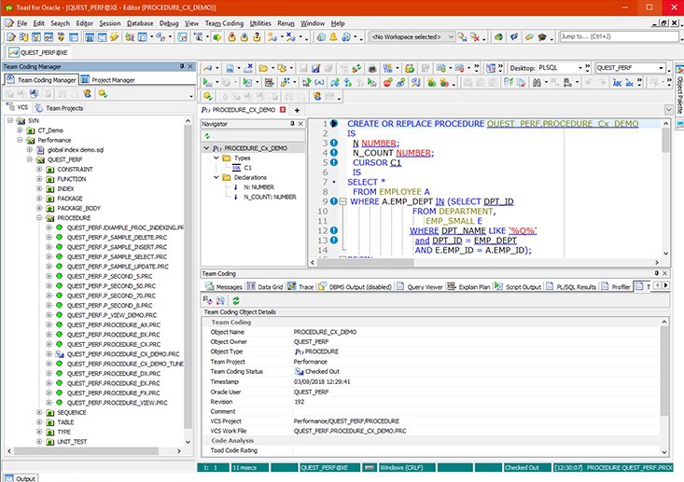684x482 pixels.
Task: Click the QUEST_PERF@XE connection button
Action: [x=38, y=52]
